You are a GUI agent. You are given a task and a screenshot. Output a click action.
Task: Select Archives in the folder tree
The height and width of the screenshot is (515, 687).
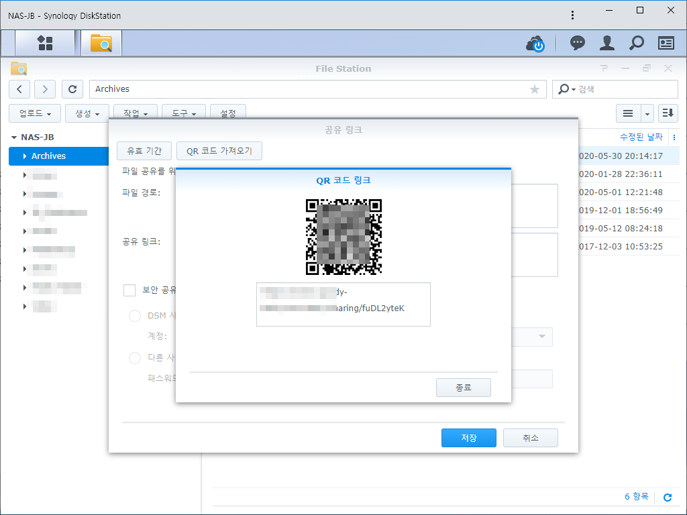tap(59, 156)
